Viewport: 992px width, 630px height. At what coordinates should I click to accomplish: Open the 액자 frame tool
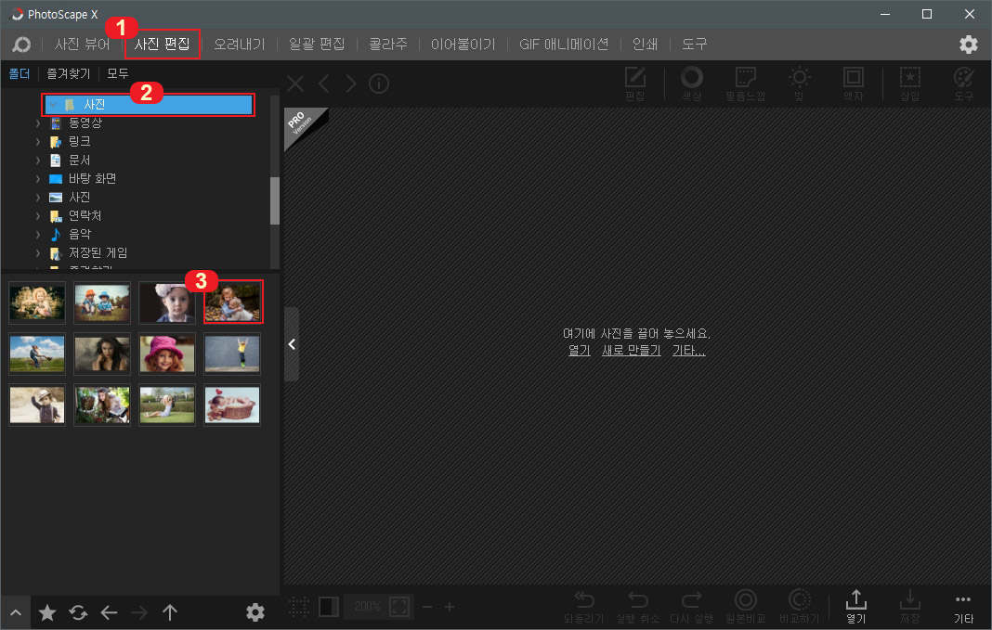pyautogui.click(x=853, y=84)
